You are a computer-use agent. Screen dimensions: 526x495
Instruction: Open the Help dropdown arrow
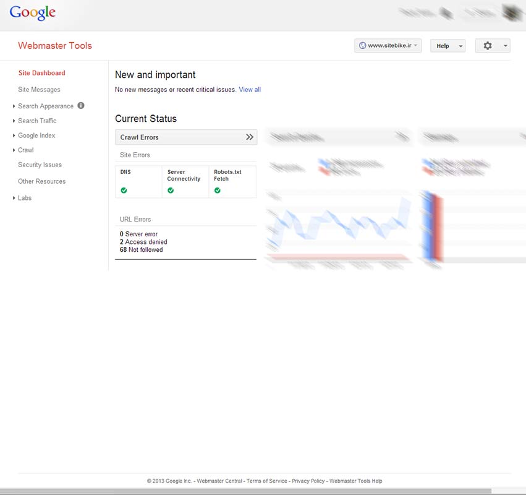(x=460, y=46)
